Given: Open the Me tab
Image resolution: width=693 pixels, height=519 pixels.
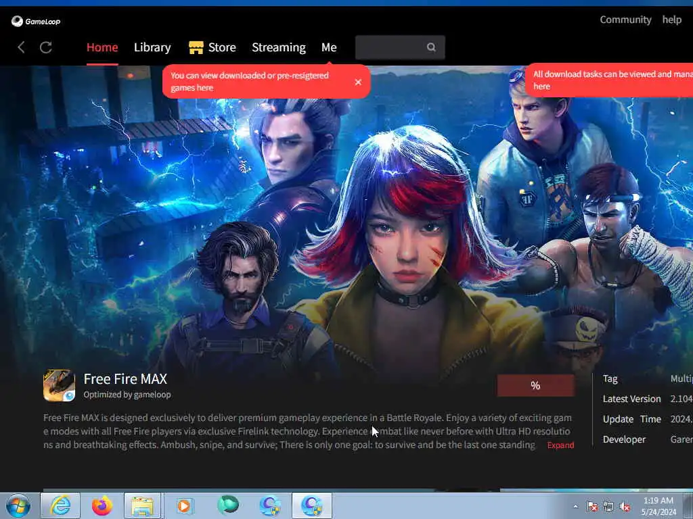Looking at the screenshot, I should pyautogui.click(x=329, y=47).
